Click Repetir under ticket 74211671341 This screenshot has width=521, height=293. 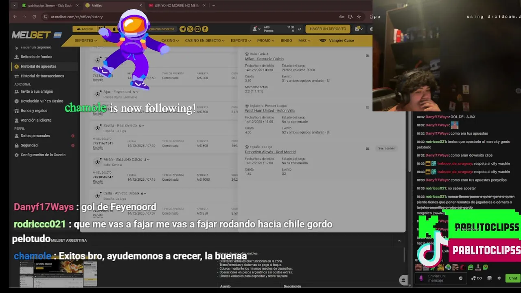pos(98,148)
